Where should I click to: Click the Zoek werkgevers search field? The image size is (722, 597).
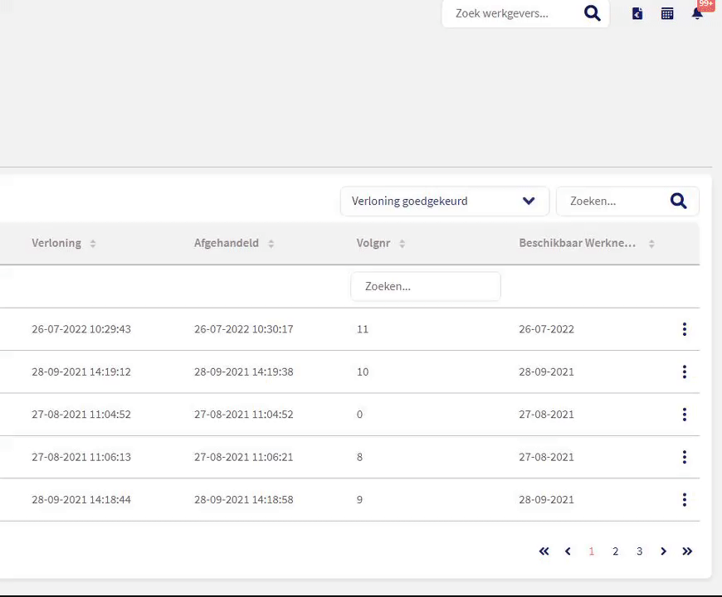pos(510,13)
